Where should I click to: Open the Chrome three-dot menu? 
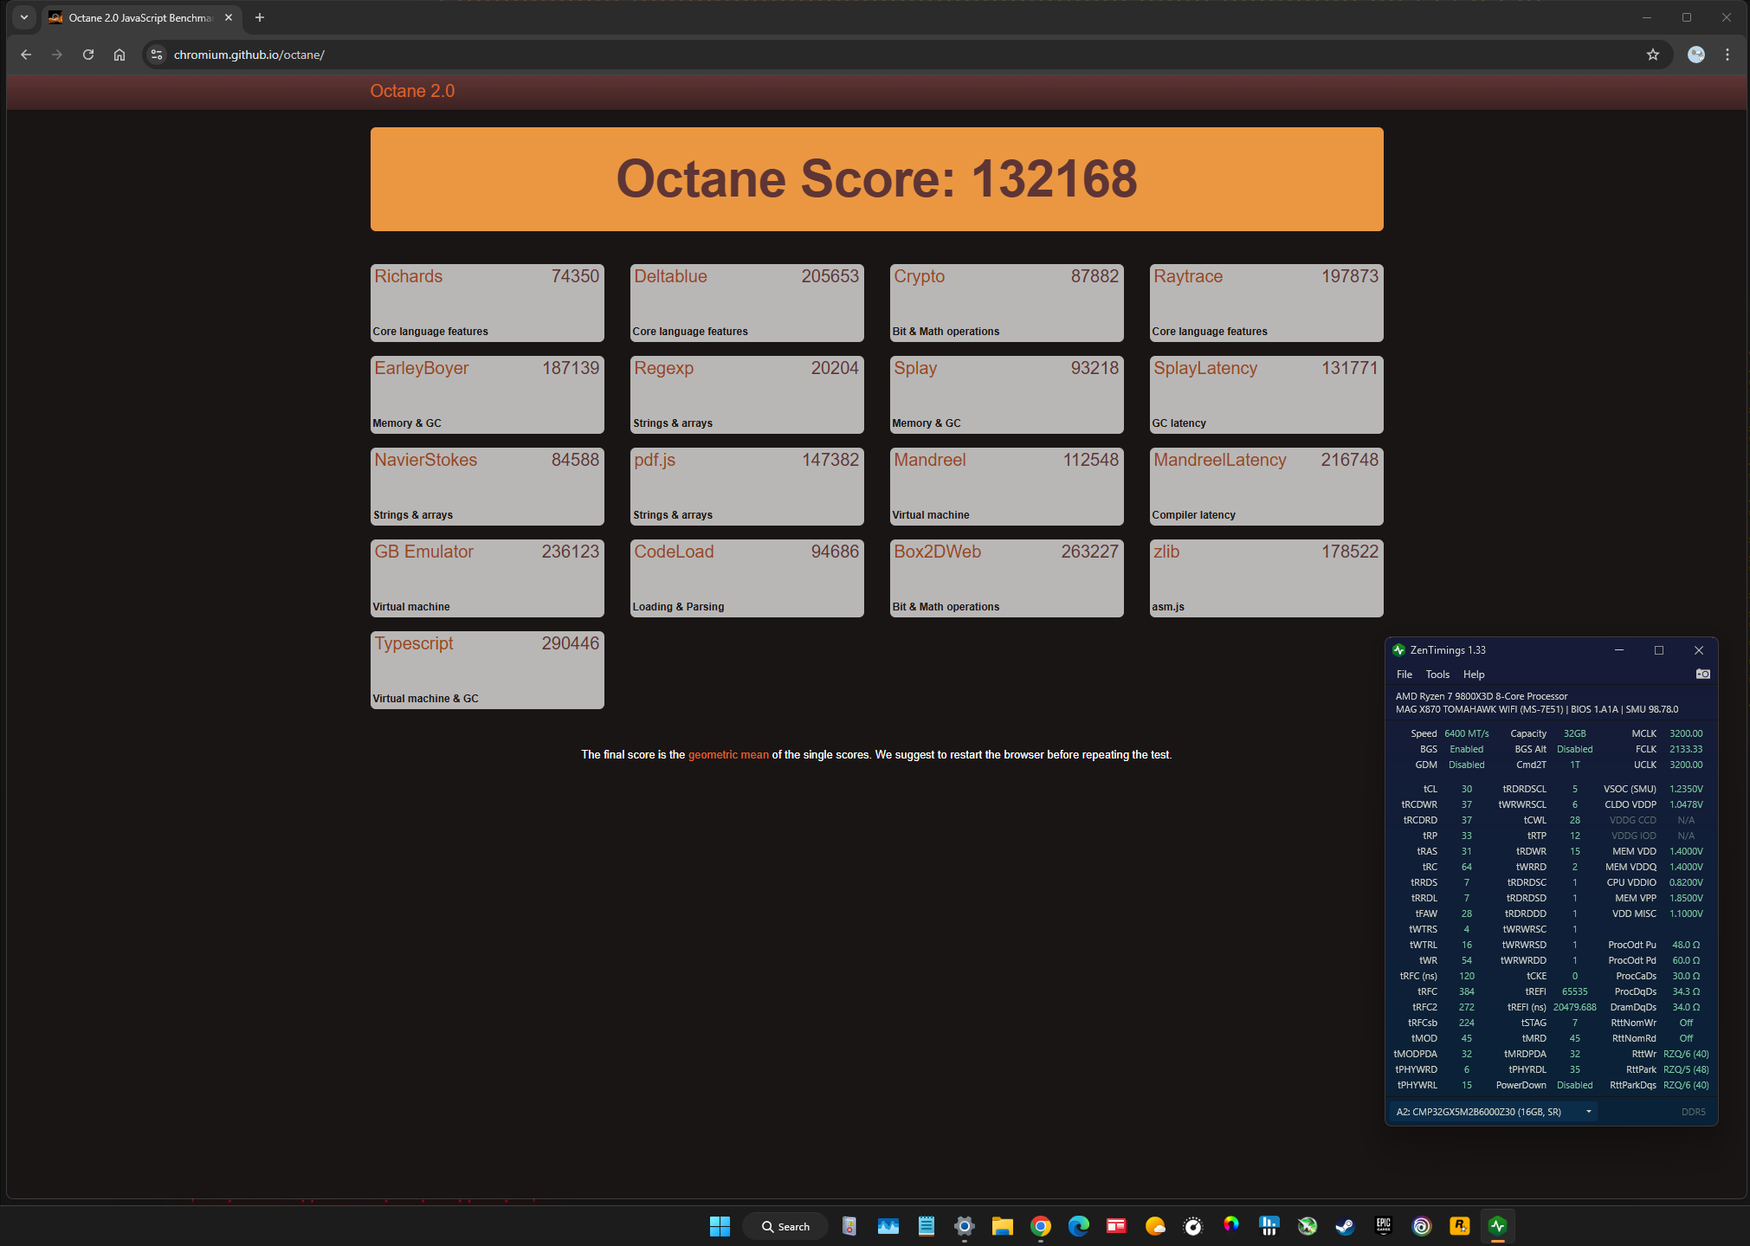(1727, 55)
